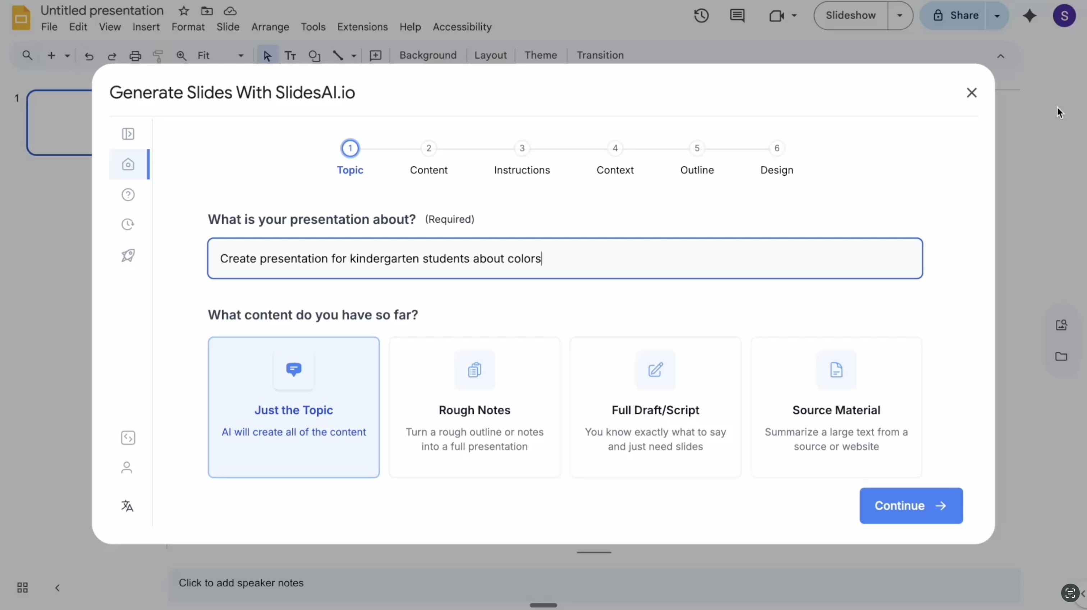Open the Extensions menu
The image size is (1087, 610).
[362, 27]
